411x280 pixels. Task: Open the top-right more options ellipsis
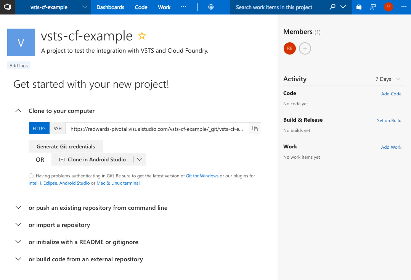(x=404, y=7)
